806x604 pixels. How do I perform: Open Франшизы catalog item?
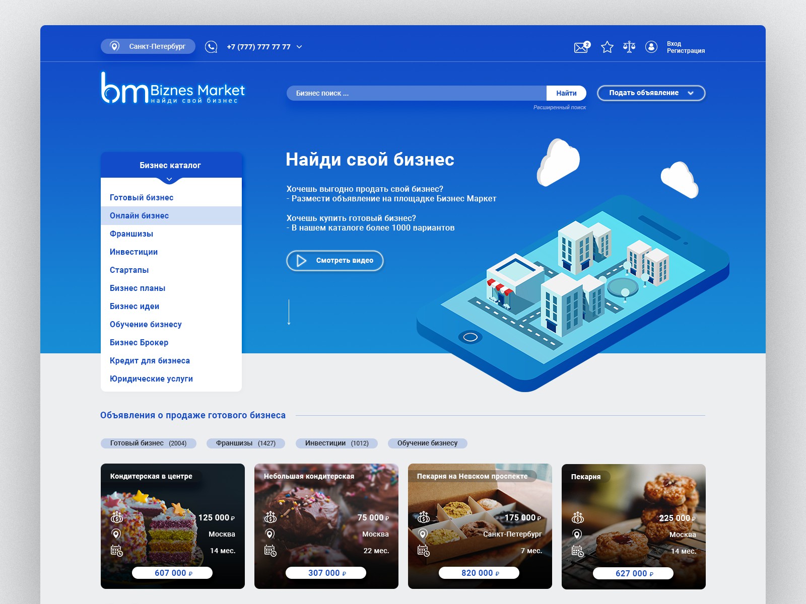[x=171, y=234]
